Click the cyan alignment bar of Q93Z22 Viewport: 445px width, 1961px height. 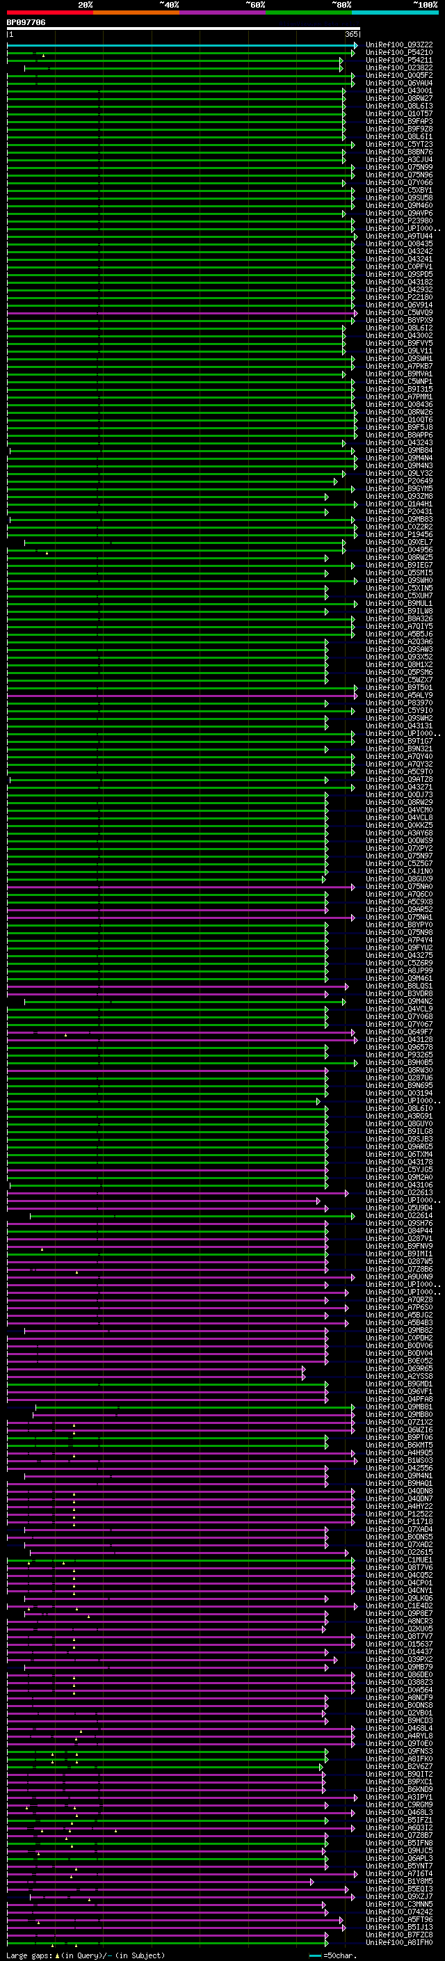pos(181,45)
